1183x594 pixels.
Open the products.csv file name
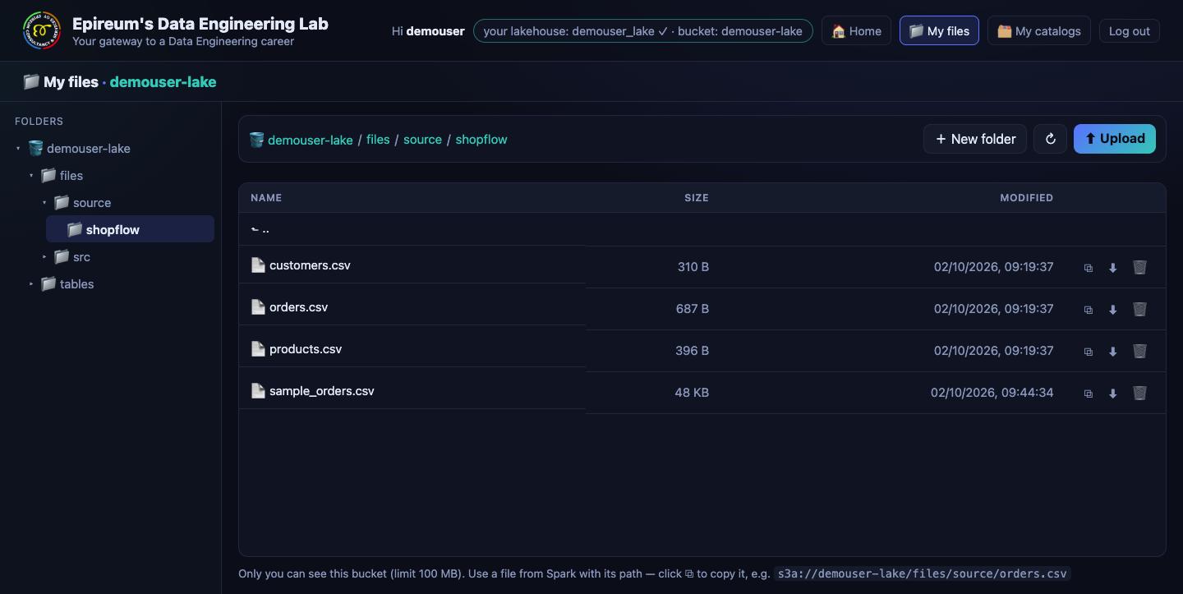tap(306, 349)
